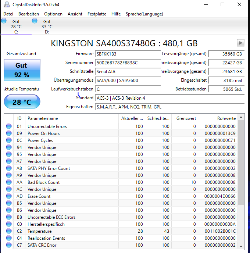Image resolution: width=250 pixels, height=253 pixels.
Task: Click the Gut 92 % health status button
Action: click(x=22, y=70)
